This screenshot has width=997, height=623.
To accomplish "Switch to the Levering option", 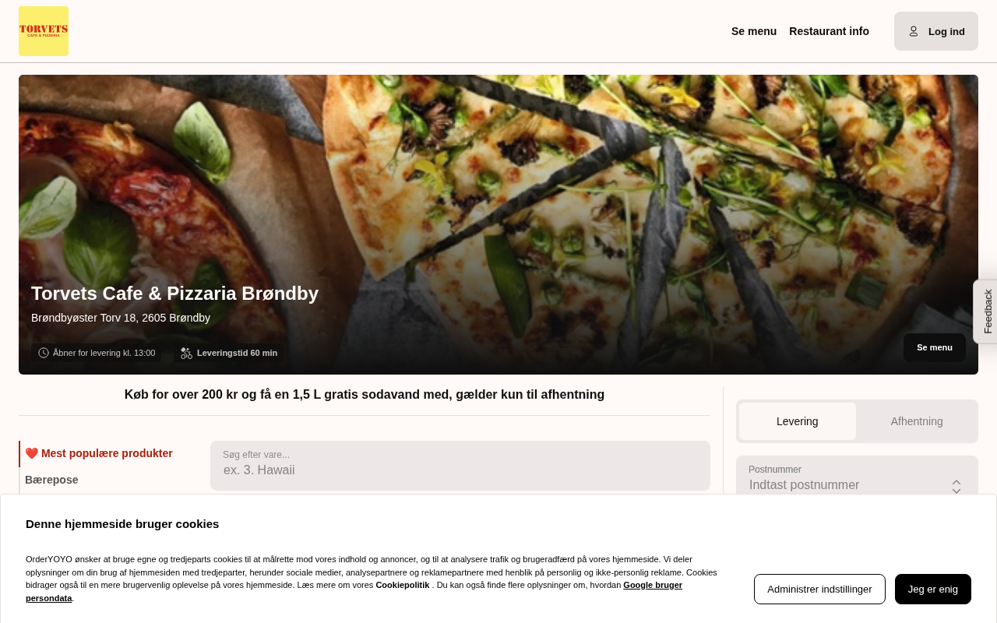I will 798,421.
